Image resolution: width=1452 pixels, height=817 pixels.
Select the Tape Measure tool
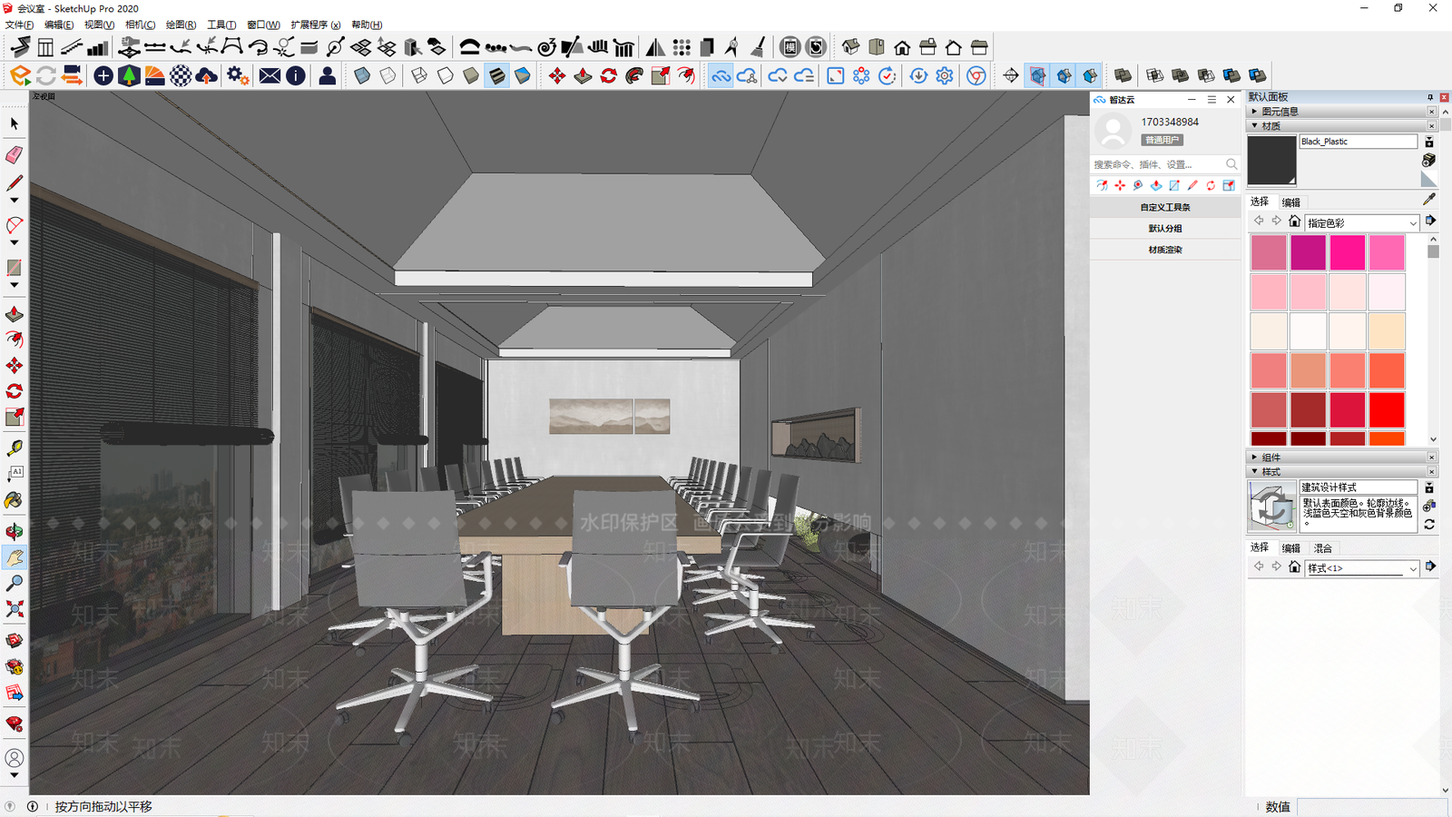(15, 448)
